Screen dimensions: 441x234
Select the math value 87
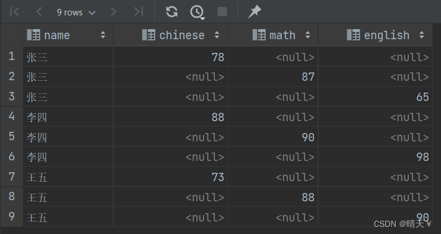coord(273,77)
